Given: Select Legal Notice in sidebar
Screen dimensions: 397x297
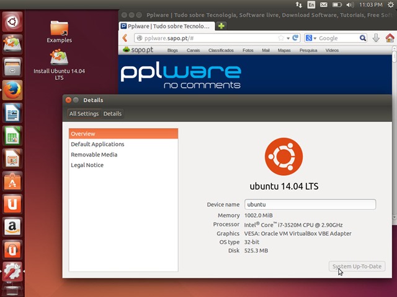Looking at the screenshot, I should click(123, 165).
